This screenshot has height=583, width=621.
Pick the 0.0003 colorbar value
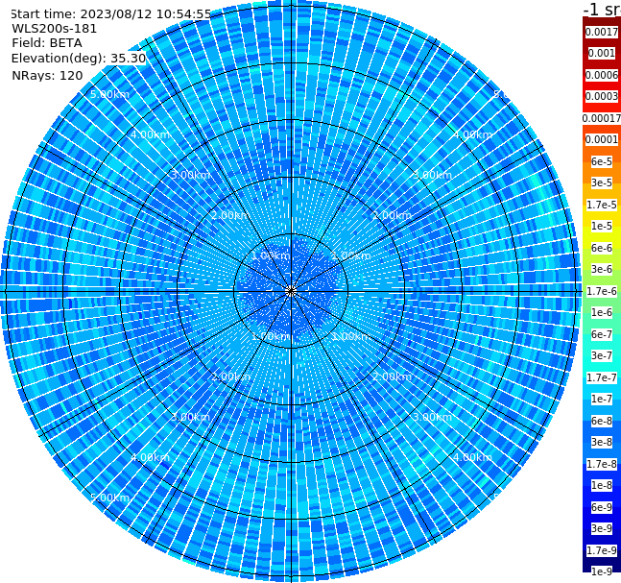pyautogui.click(x=602, y=96)
